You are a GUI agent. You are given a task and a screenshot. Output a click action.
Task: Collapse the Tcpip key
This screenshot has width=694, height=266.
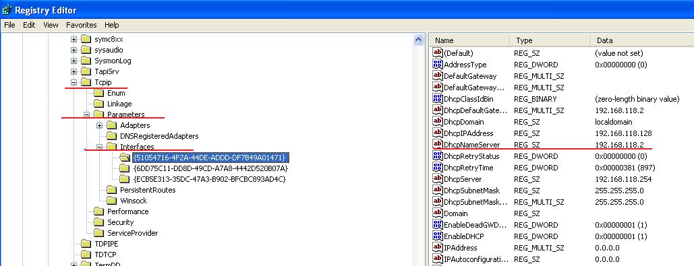(74, 82)
